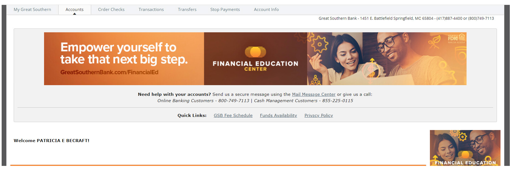Open the My Great Southern tab
The width and height of the screenshot is (512, 170).
click(32, 10)
